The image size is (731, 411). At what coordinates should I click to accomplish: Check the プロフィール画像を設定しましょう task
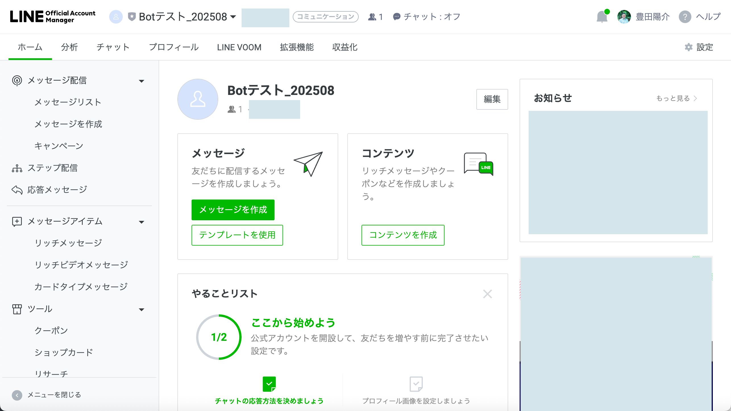tap(416, 384)
